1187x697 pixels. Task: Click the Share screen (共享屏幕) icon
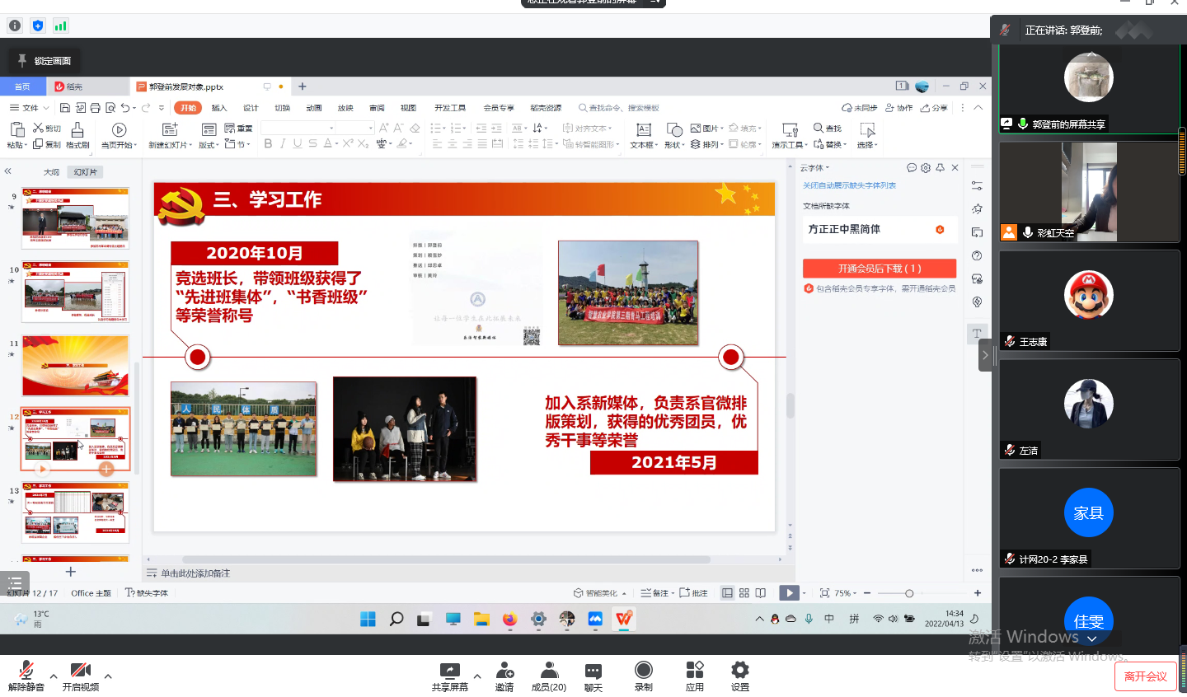(x=450, y=670)
